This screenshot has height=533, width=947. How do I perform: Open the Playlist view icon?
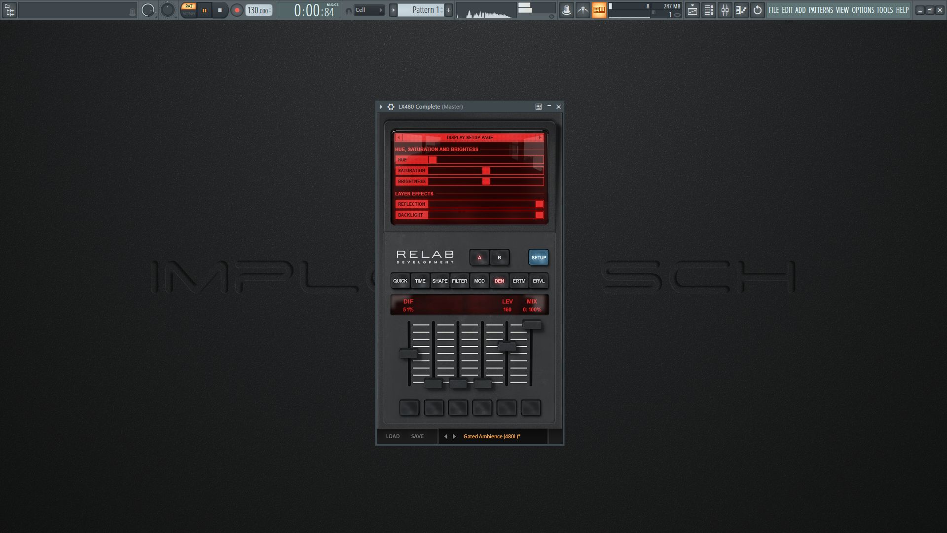tap(692, 10)
